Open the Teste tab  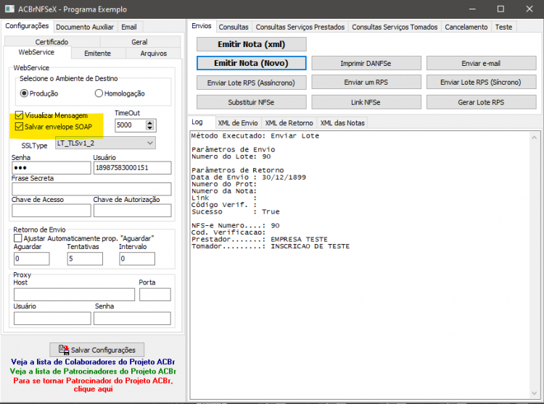[504, 27]
